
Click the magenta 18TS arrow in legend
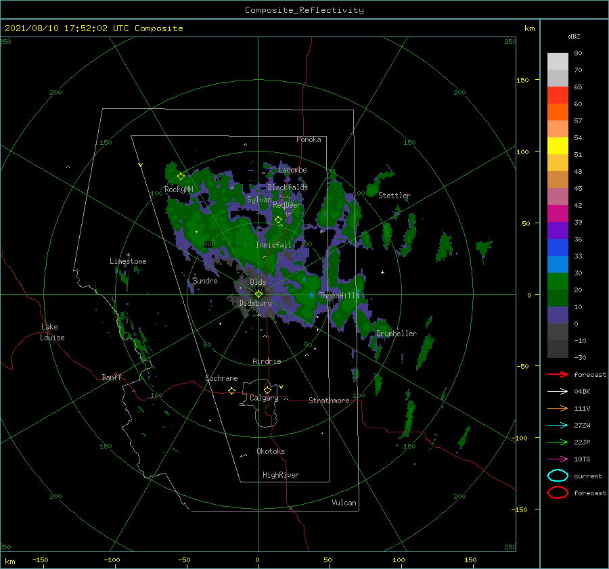click(558, 459)
